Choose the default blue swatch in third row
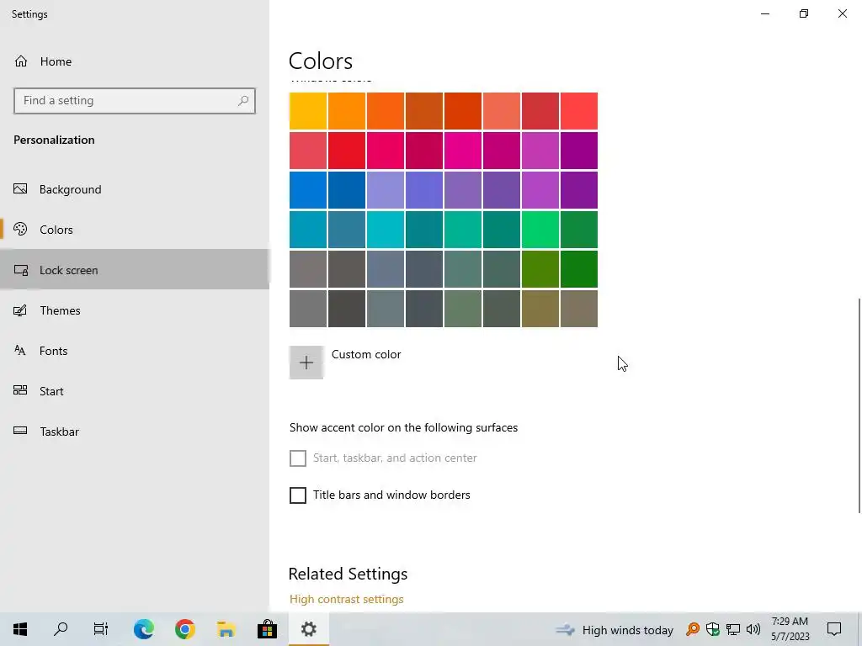862x646 pixels. click(308, 190)
